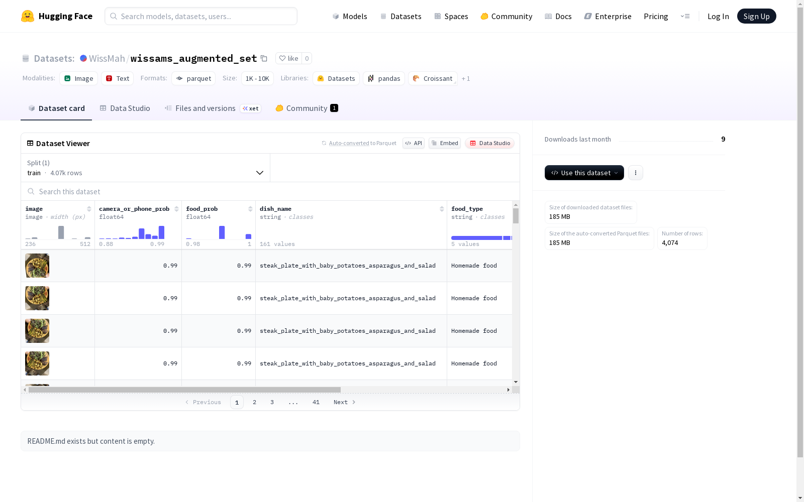The image size is (804, 502).
Task: Click the Previous page button
Action: click(203, 402)
